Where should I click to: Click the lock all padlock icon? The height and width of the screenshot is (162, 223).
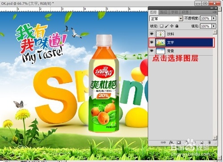coord(177,26)
